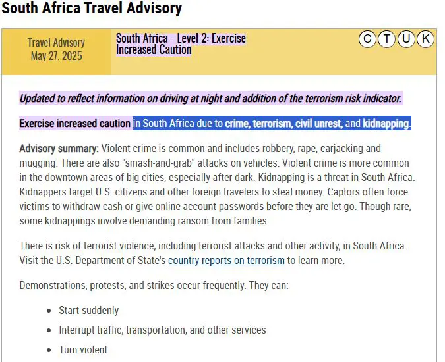
Task: Click the "U" civil unrest indicator icon
Action: coord(406,39)
